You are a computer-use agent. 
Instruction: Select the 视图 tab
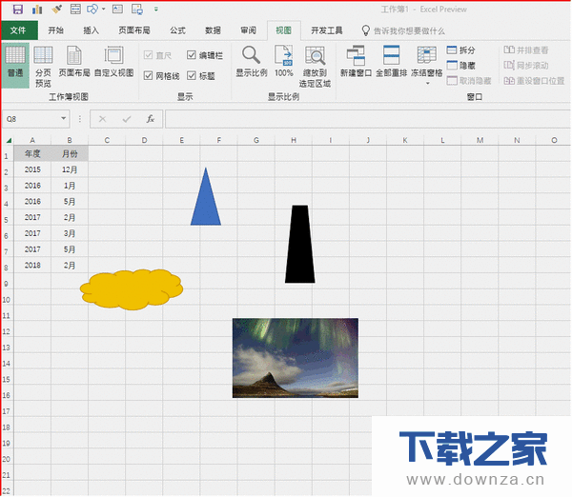click(283, 30)
